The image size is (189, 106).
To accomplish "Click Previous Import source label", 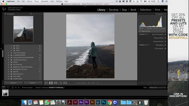I will (27, 87).
